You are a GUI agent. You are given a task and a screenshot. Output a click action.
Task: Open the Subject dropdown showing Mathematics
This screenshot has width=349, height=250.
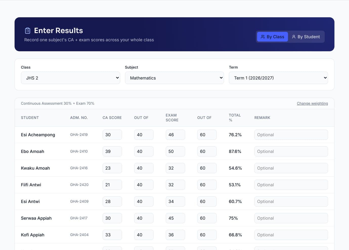[174, 78]
